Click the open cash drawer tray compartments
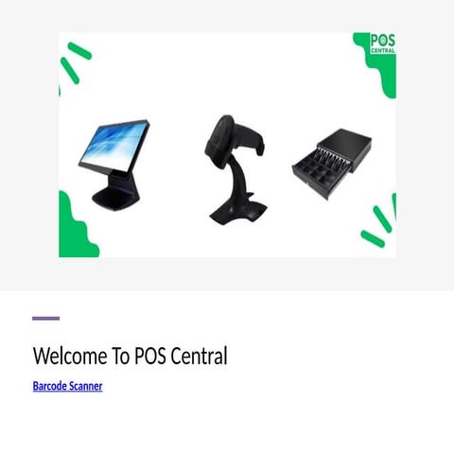The image size is (454, 454). 322,170
